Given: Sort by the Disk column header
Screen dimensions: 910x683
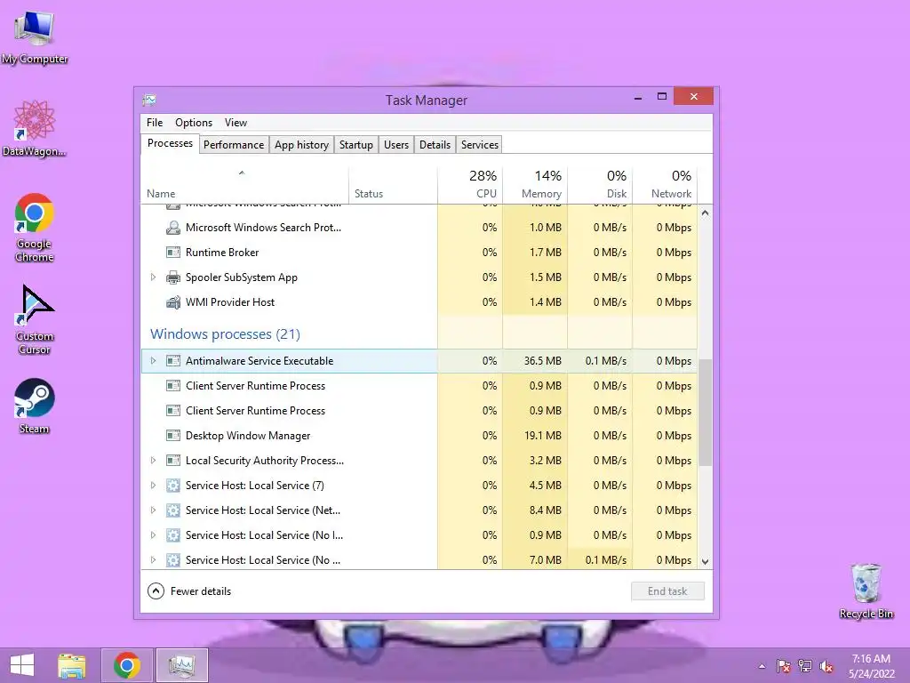Looking at the screenshot, I should (x=600, y=185).
